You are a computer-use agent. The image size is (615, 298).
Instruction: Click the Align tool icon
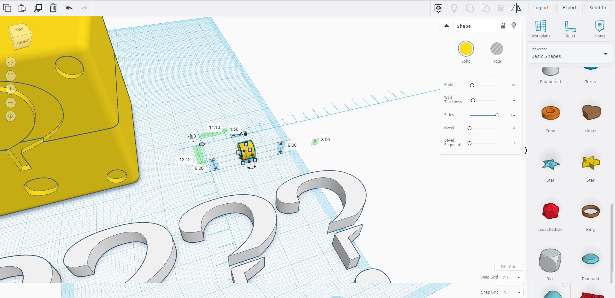coord(501,8)
